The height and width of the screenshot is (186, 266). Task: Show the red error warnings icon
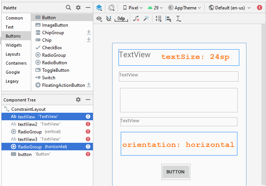coord(259,8)
